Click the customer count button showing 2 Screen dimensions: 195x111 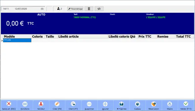[60, 9]
